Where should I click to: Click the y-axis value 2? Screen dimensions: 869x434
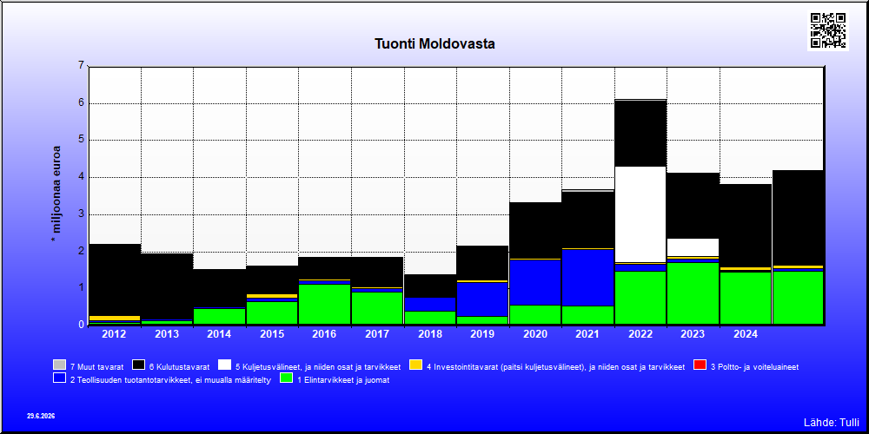(x=82, y=251)
